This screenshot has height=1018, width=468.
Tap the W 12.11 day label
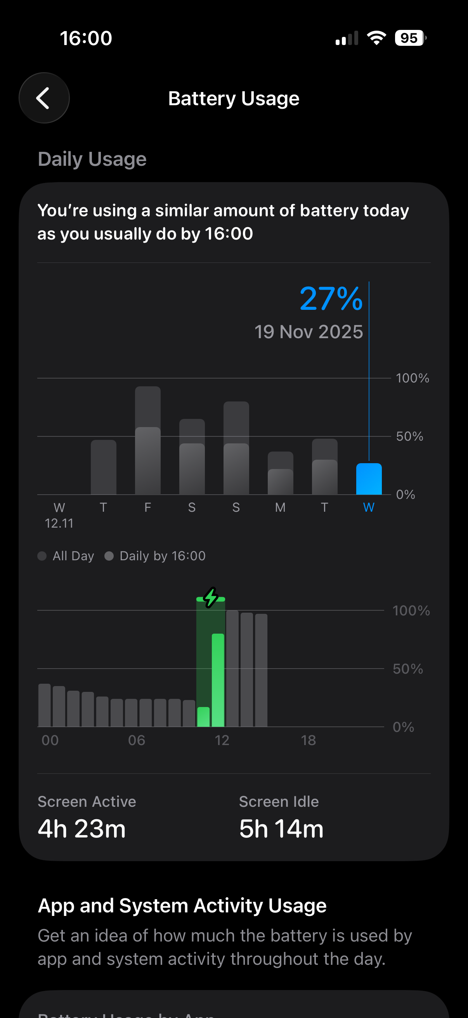pos(59,515)
